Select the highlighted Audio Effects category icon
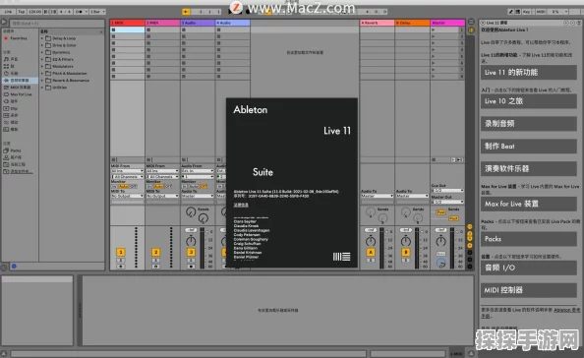Viewport: 584px width, 358px height. (6, 81)
